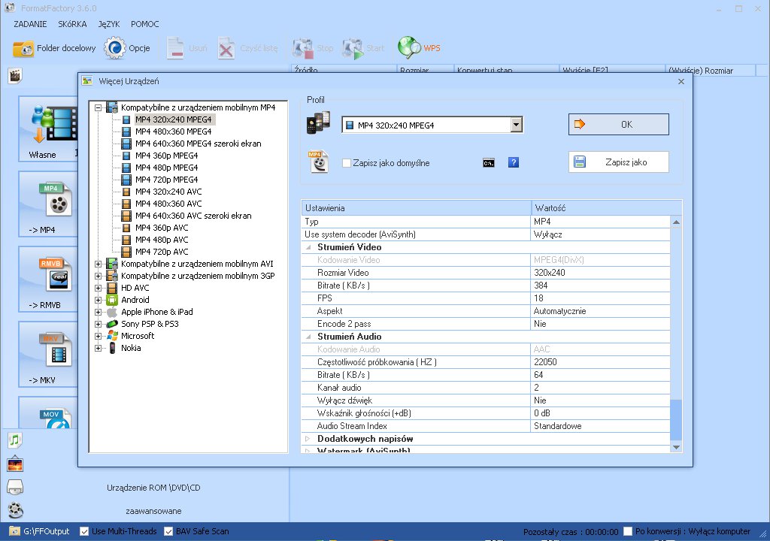770x541 pixels.
Task: Open the POMOC menu
Action: 145,24
